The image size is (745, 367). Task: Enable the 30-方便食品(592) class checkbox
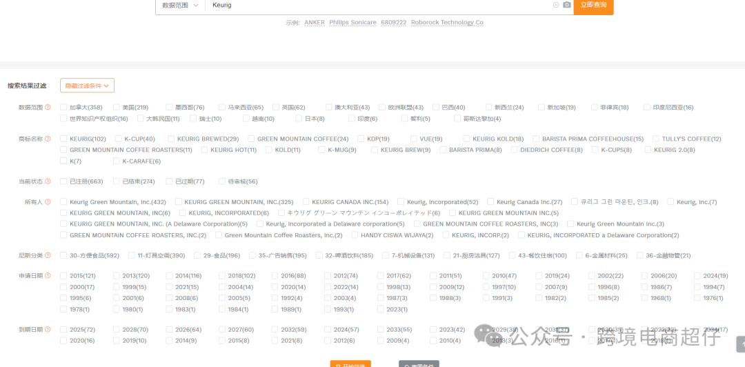pos(63,256)
